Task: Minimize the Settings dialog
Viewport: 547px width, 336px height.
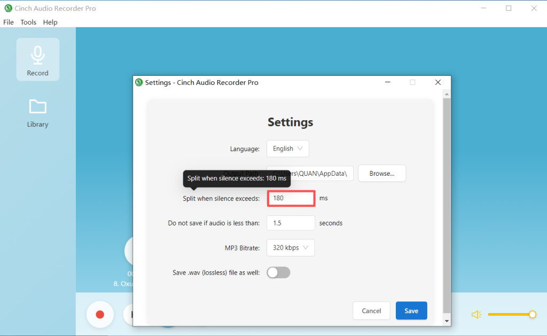Action: [387, 82]
